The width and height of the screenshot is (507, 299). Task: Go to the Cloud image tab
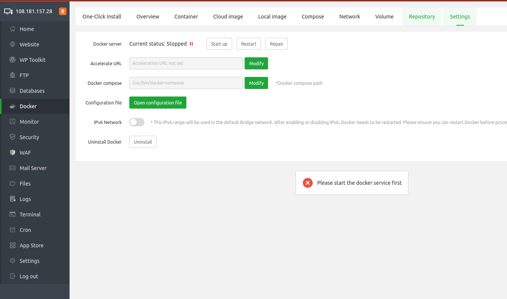(x=228, y=17)
